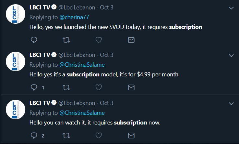Reply to the $4.99 per month tweet

point(34,87)
